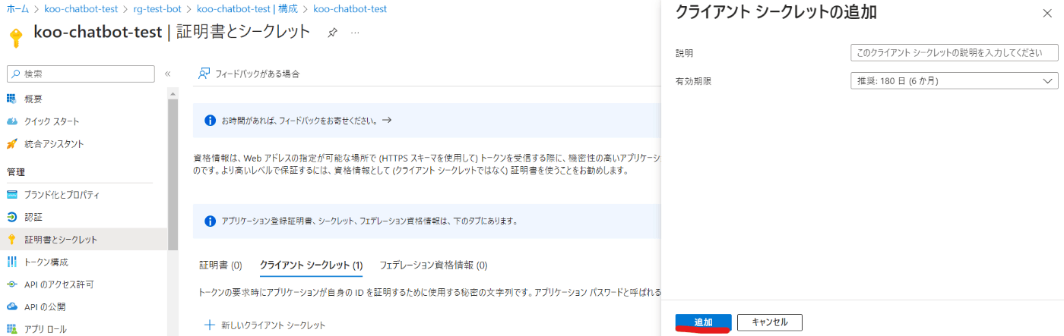Close the client secret panel with X

pos(1047,13)
